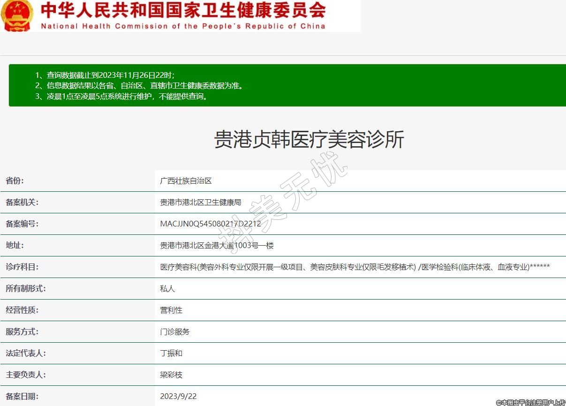This screenshot has width=566, height=406.
Task: Click the copyright note 本图由平台注册用户上传
Action: tap(530, 402)
